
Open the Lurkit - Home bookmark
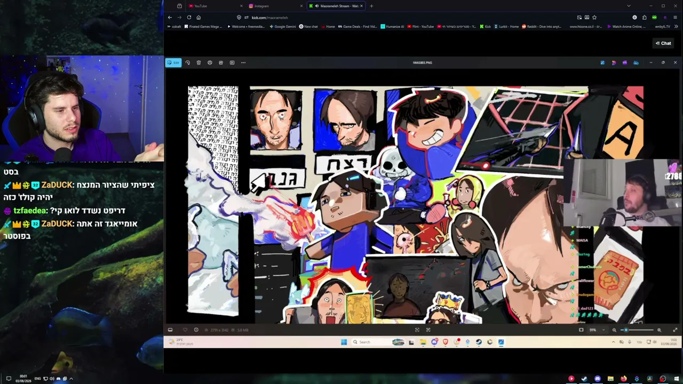[x=506, y=27]
